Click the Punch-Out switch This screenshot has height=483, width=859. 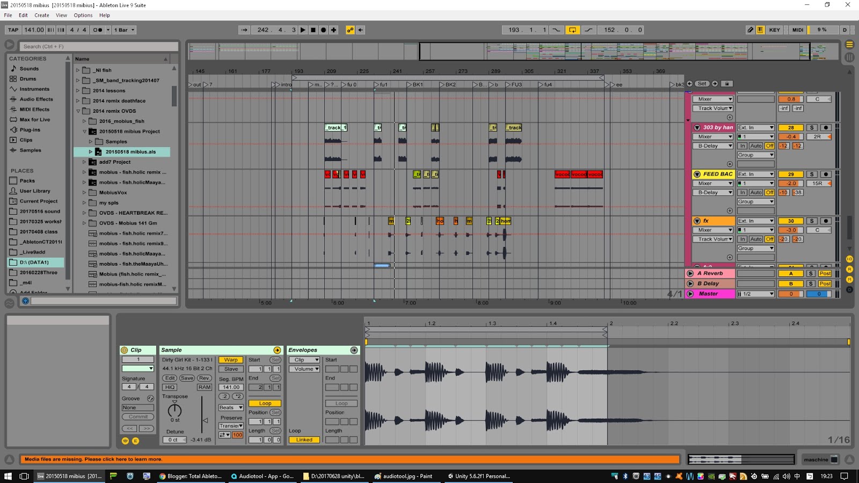click(x=589, y=30)
